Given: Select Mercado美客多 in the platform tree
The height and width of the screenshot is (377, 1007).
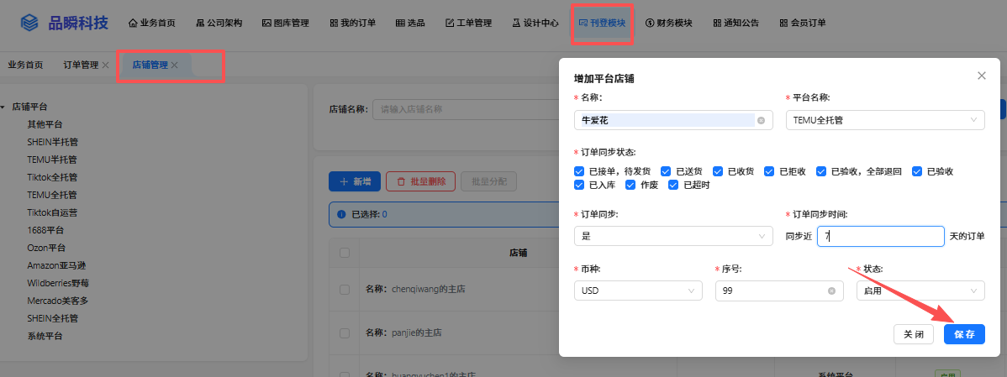Looking at the screenshot, I should (x=57, y=301).
